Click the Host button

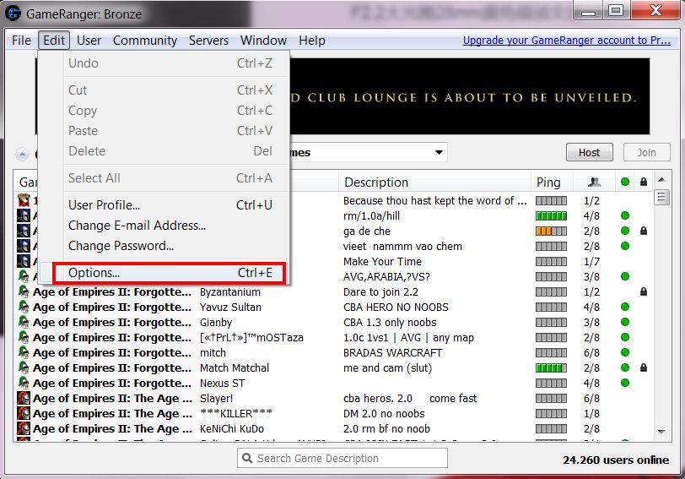[x=590, y=152]
